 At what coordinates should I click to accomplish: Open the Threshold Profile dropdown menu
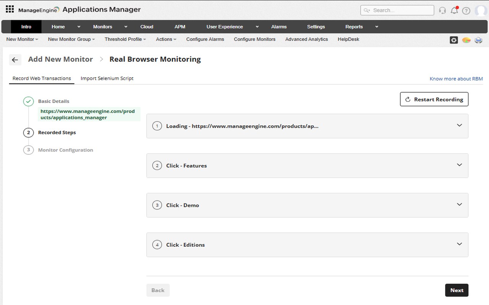(125, 39)
